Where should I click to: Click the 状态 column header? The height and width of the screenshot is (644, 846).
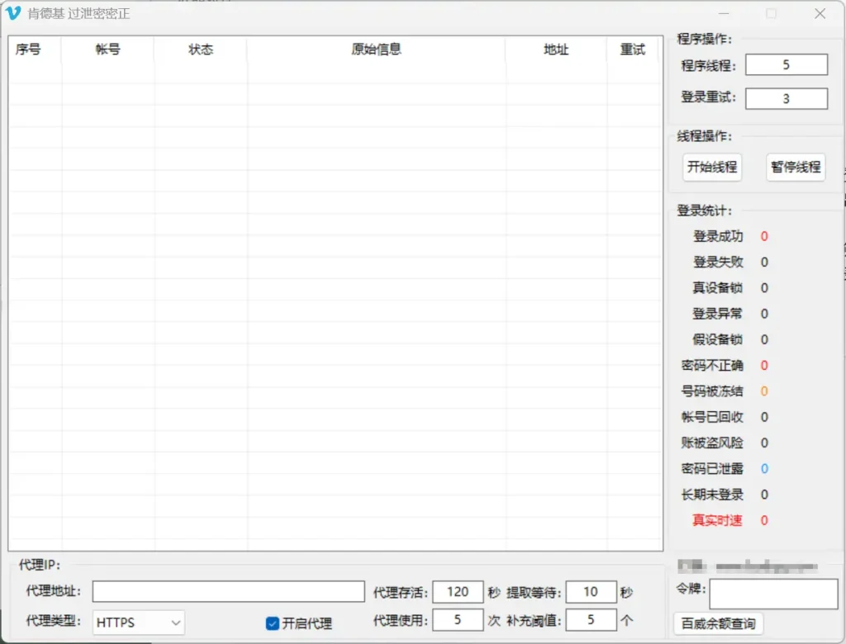coord(200,50)
